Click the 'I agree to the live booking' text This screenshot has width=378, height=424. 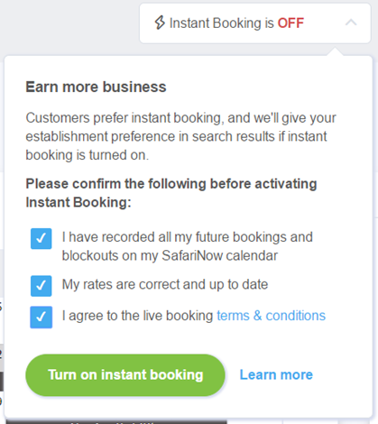click(137, 316)
